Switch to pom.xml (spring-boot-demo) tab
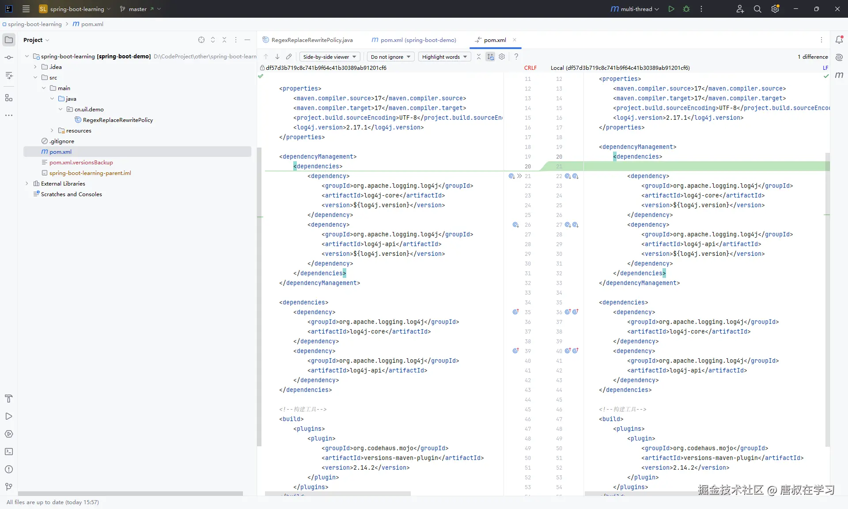Viewport: 848px width, 509px height. click(x=414, y=40)
